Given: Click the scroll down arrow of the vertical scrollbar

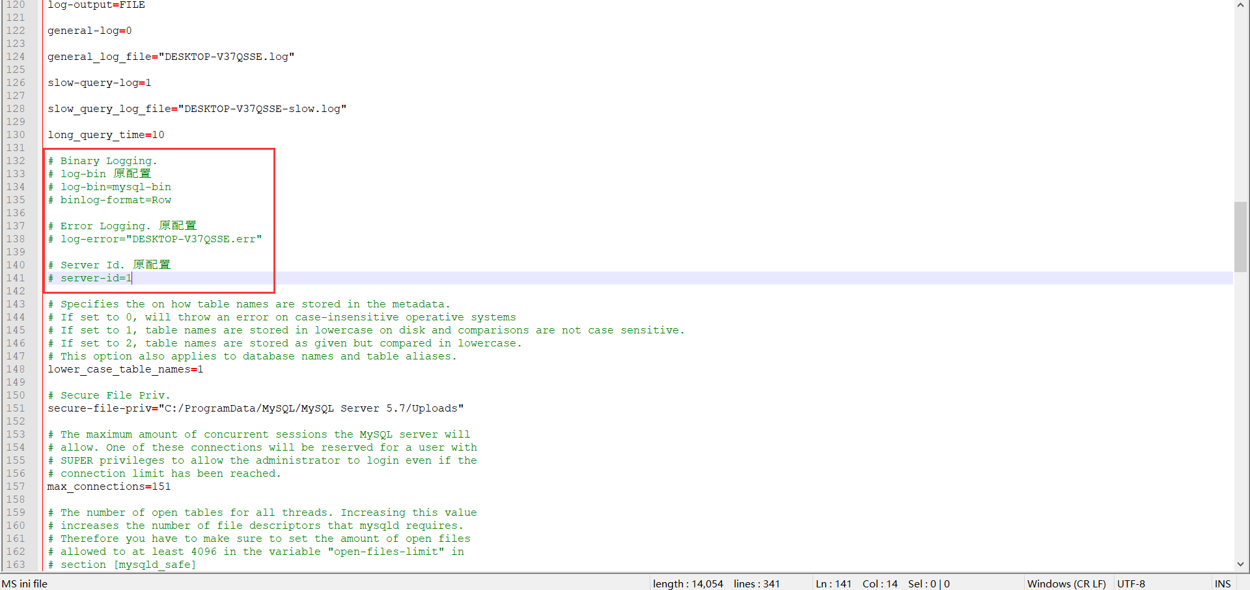Looking at the screenshot, I should click(x=1240, y=564).
